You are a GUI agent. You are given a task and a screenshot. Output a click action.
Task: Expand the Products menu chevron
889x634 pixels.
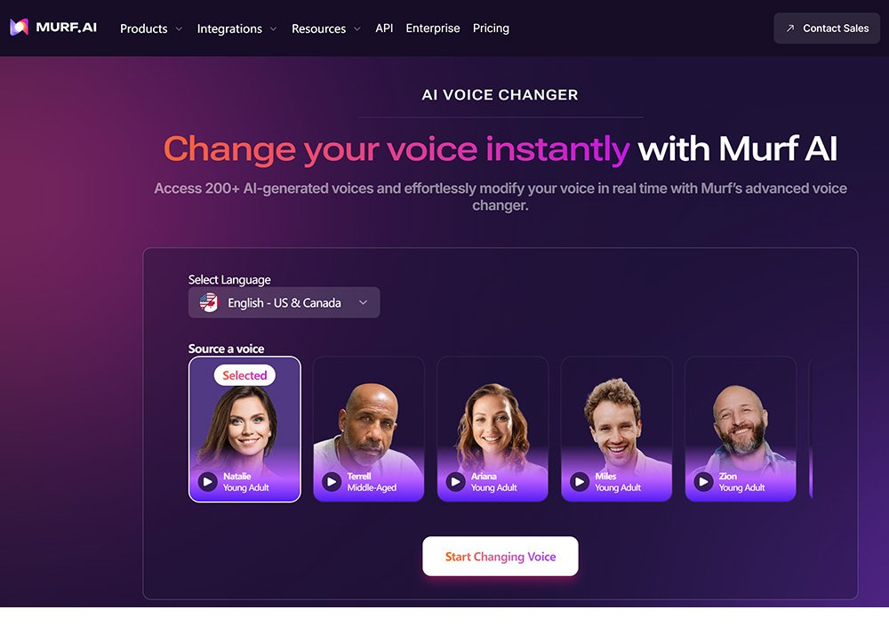[180, 28]
